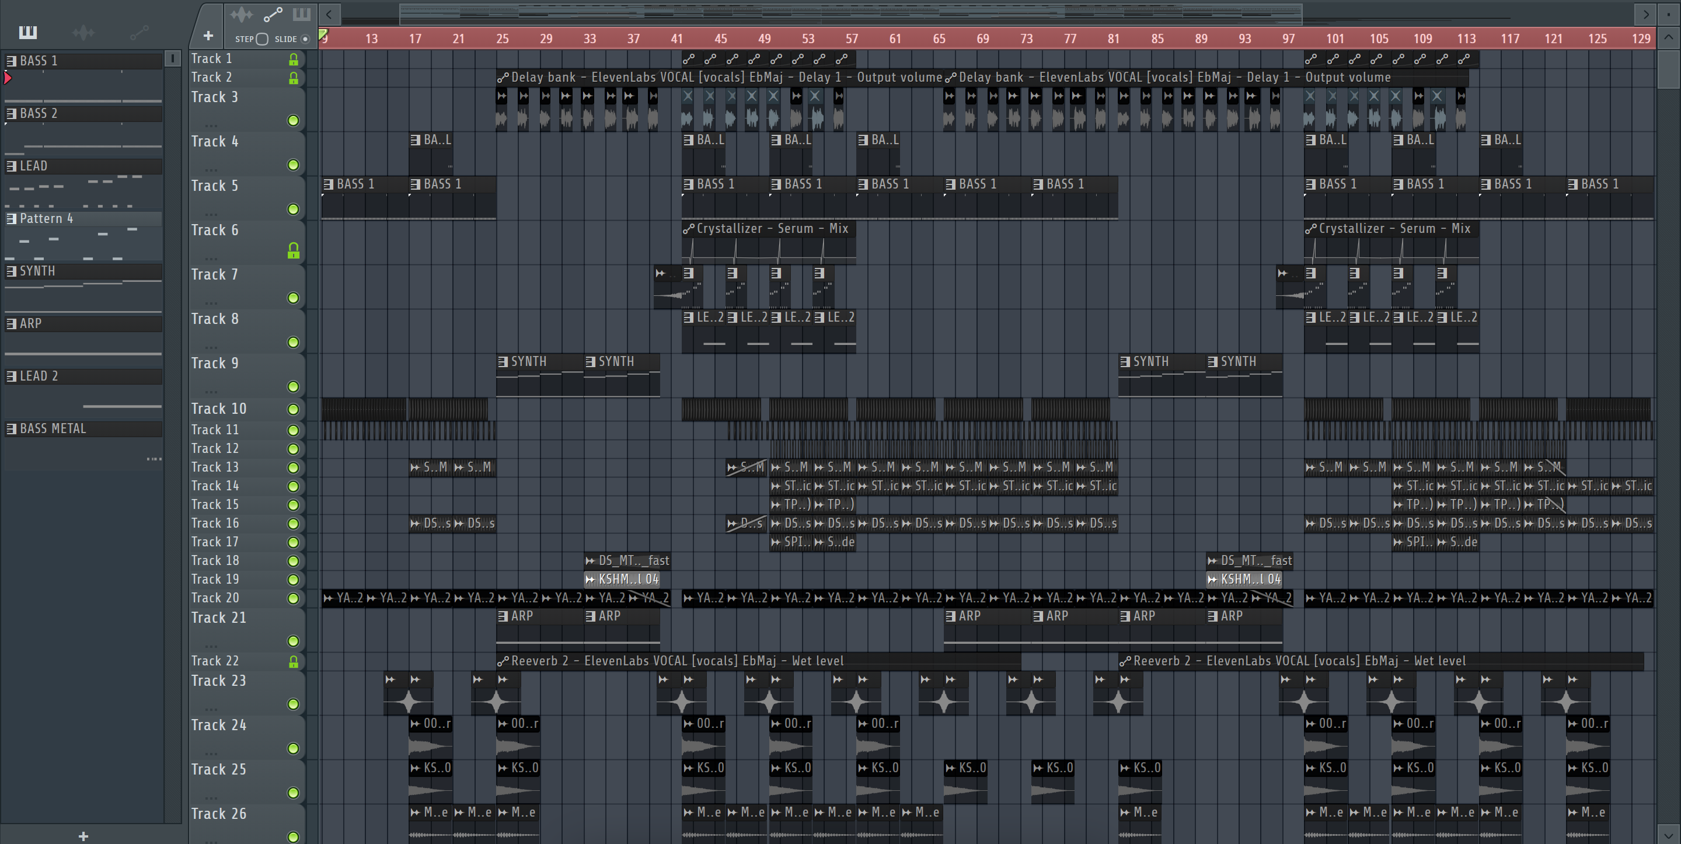Screen dimensions: 1681x844
Task: Select first Reeverb 2 Wet level clip on Track 22
Action: [758, 661]
